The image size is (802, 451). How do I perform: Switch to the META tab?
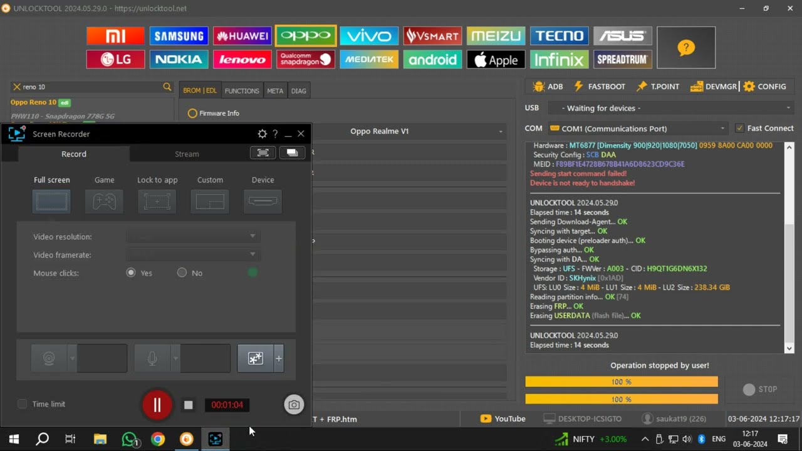pos(275,91)
